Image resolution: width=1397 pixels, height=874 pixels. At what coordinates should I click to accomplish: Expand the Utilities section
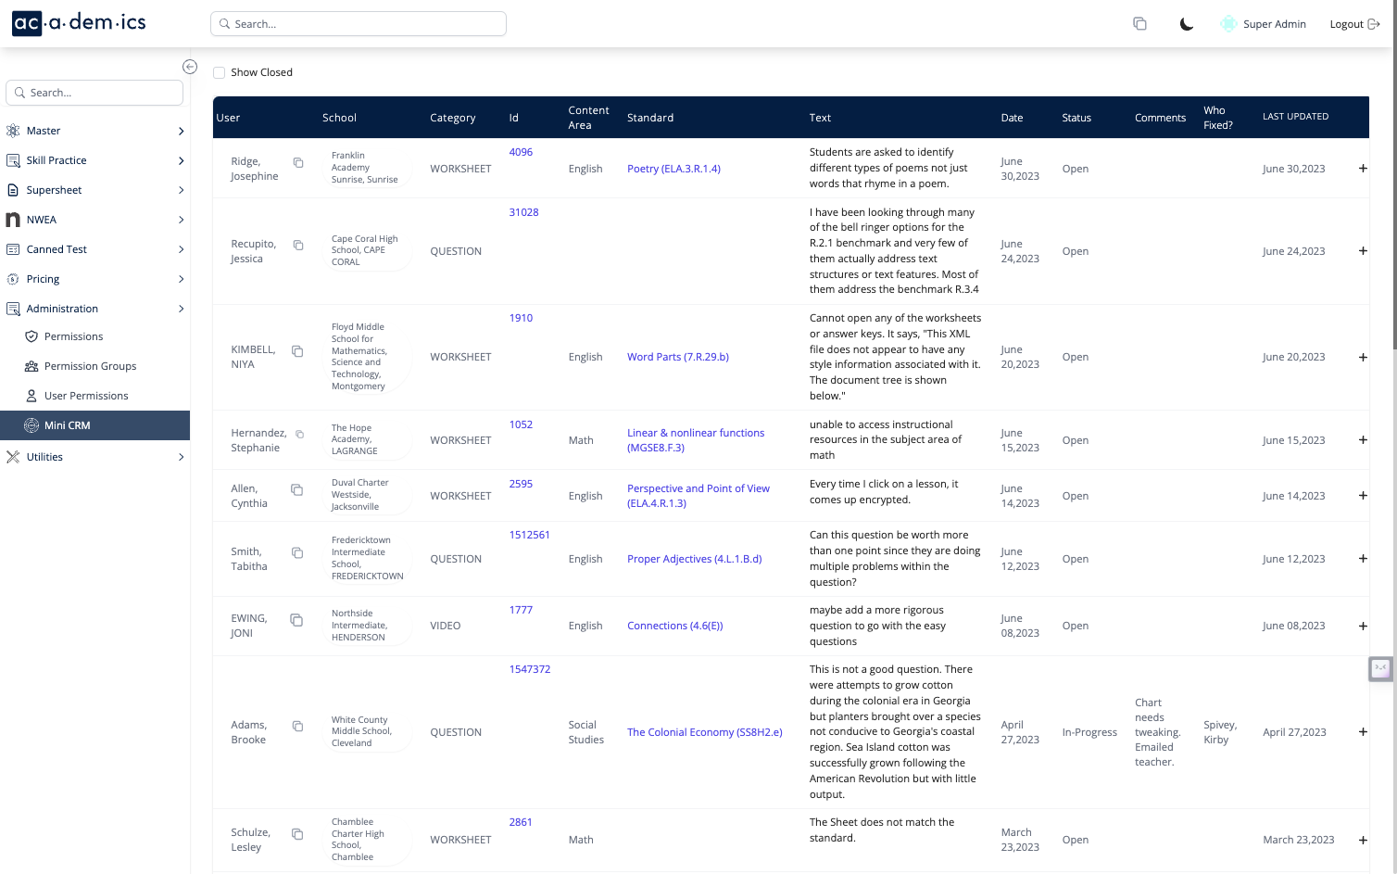(x=95, y=457)
